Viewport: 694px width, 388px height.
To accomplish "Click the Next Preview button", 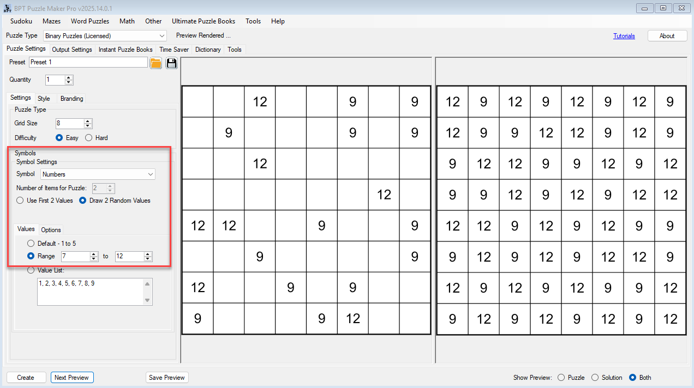I will point(72,378).
